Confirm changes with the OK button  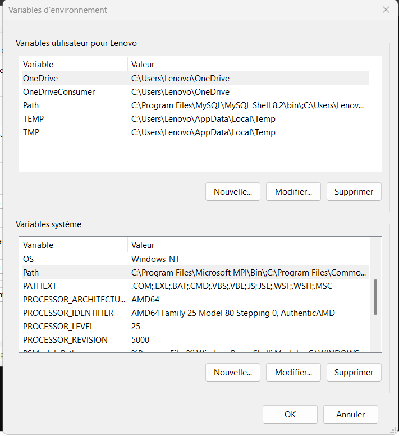(x=290, y=415)
